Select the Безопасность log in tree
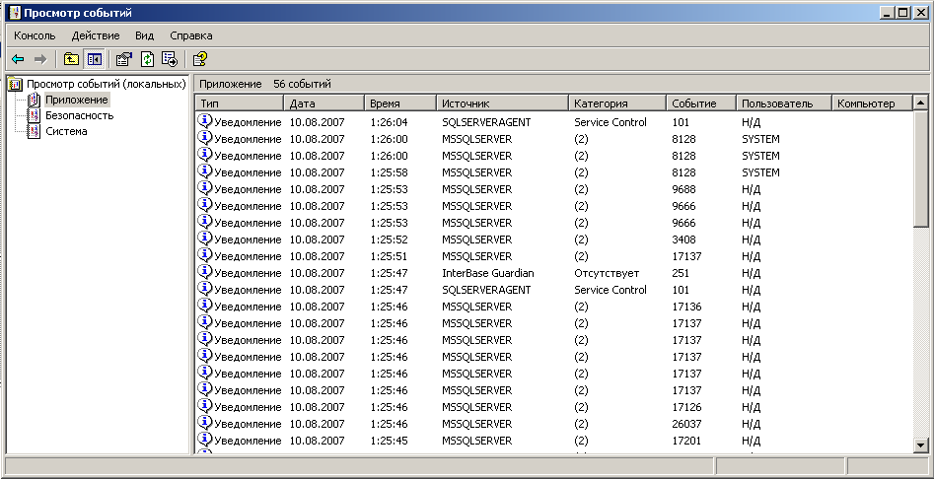 (78, 115)
